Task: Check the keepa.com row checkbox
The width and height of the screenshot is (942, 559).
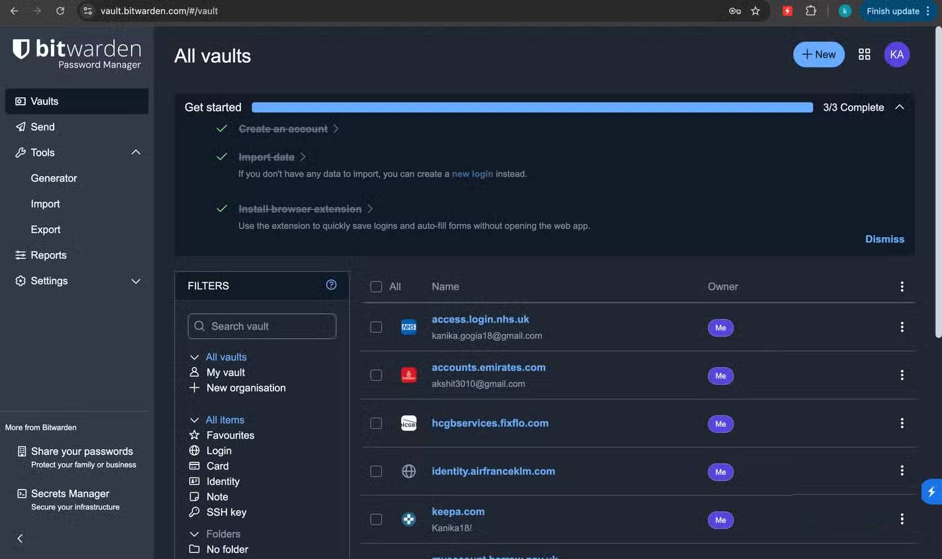Action: pyautogui.click(x=376, y=519)
